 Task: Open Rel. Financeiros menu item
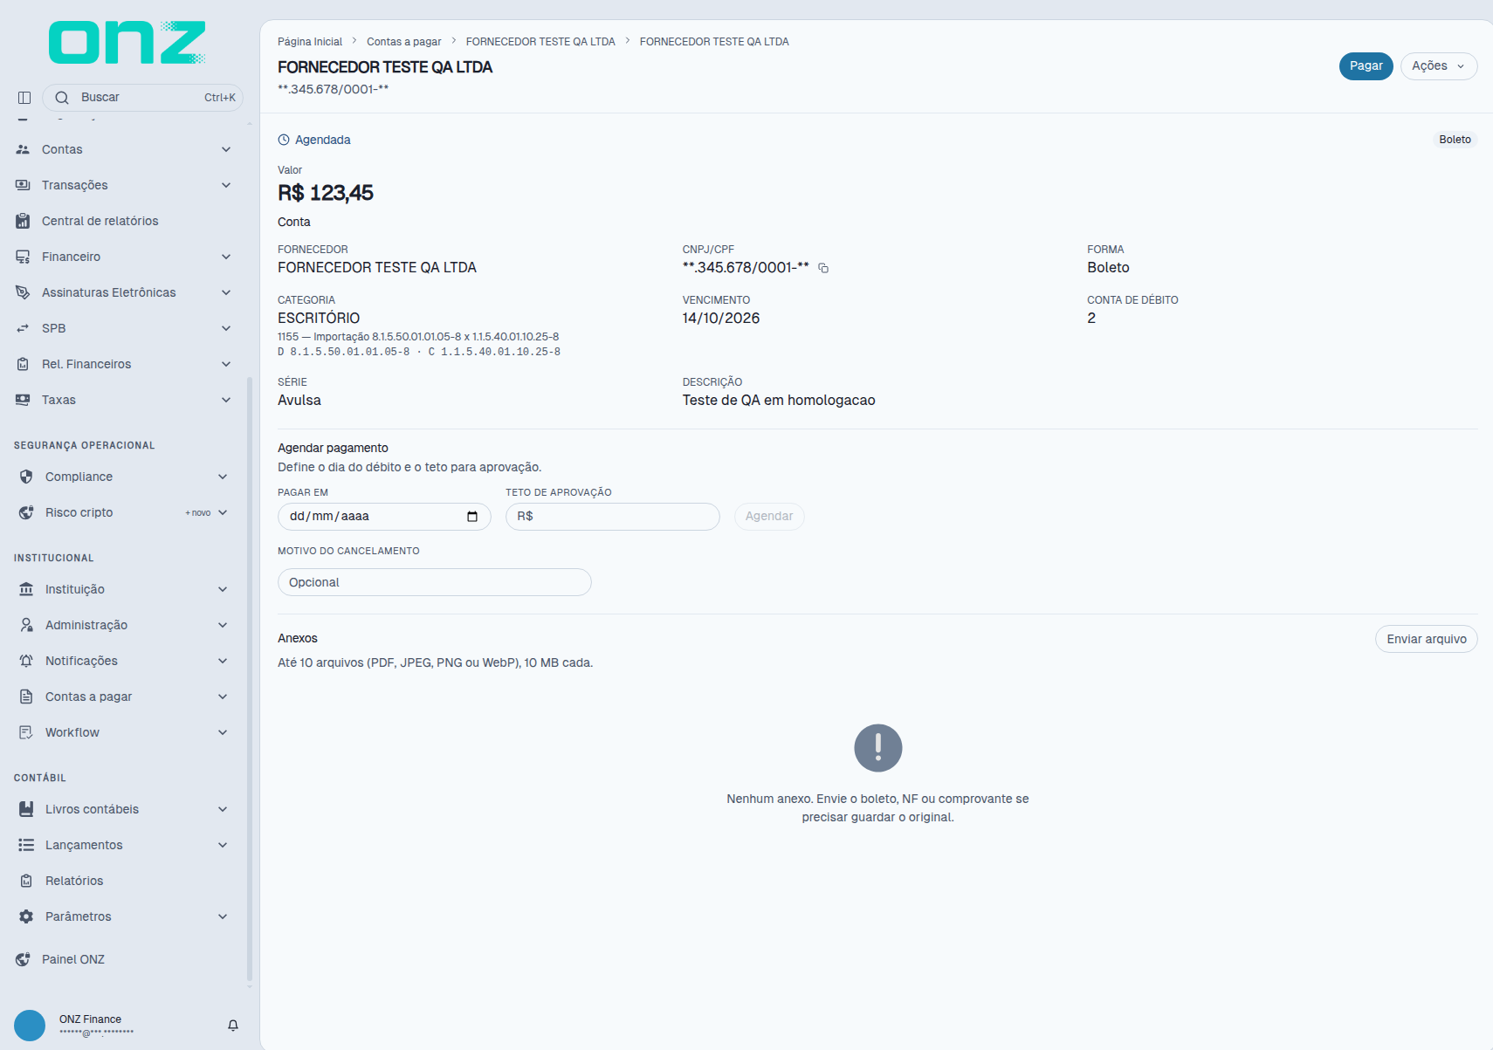[x=124, y=364]
